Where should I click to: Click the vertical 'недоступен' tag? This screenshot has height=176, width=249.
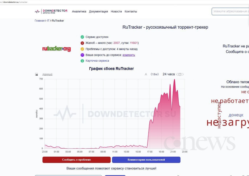[219, 115]
